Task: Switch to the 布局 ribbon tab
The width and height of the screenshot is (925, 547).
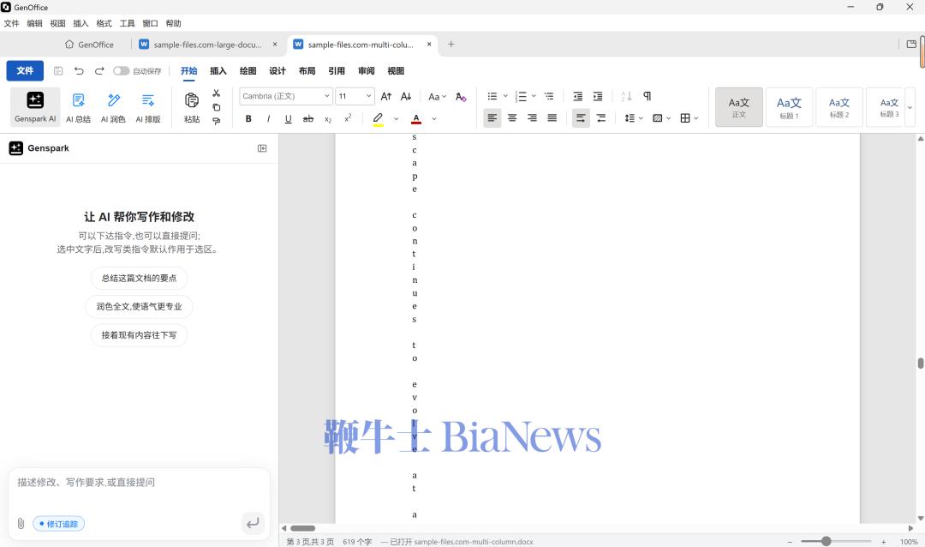Action: [307, 71]
